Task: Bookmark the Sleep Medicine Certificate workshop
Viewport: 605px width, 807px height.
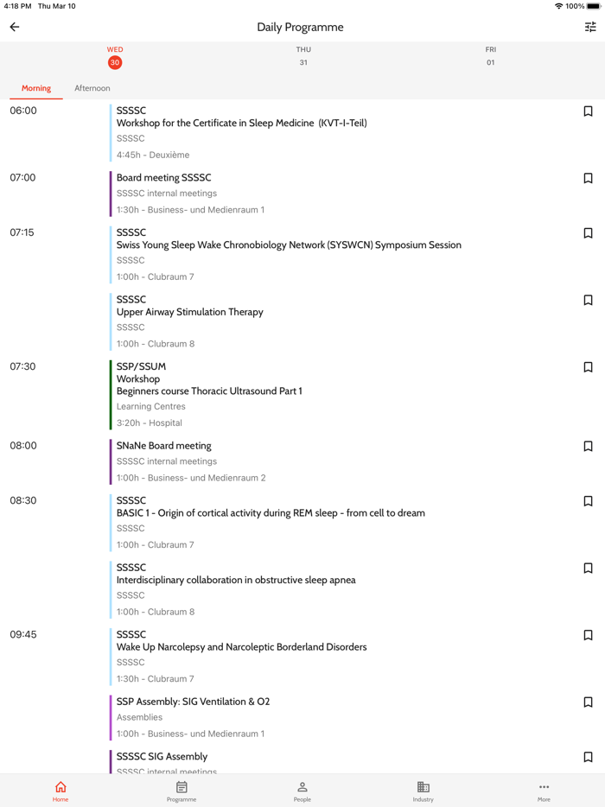Action: [589, 111]
